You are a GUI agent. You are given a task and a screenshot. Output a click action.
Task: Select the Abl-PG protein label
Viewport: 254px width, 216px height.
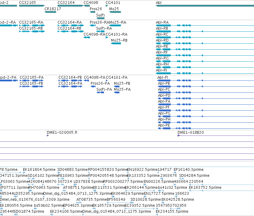point(164,113)
